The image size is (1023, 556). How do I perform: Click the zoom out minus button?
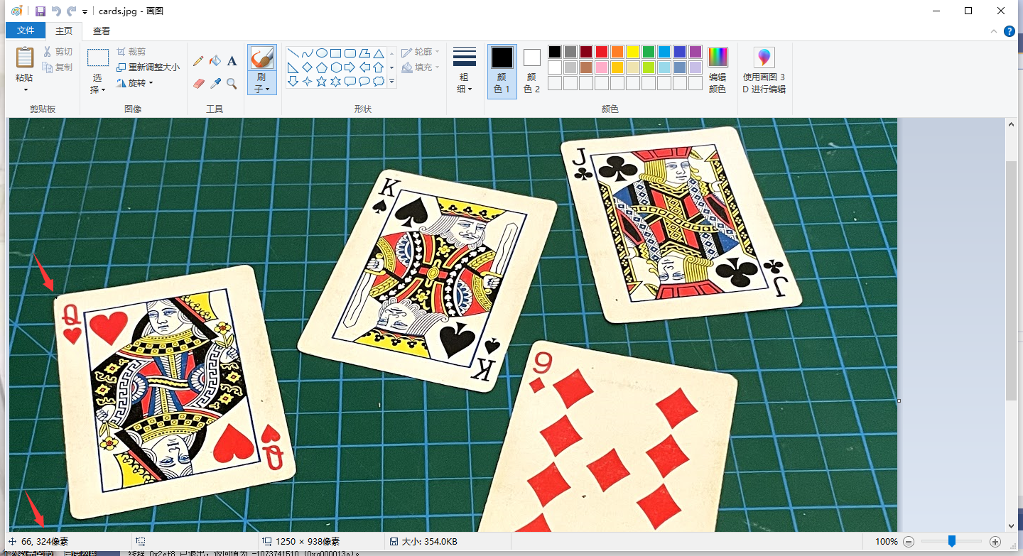tap(908, 542)
